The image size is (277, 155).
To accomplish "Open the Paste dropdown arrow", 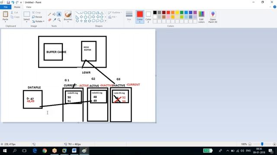I will pos(5,22).
